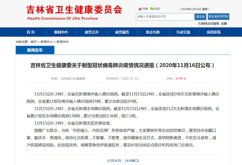Click the 登录 login link
Image resolution: width=242 pixels, height=165 pixels.
coord(216,24)
